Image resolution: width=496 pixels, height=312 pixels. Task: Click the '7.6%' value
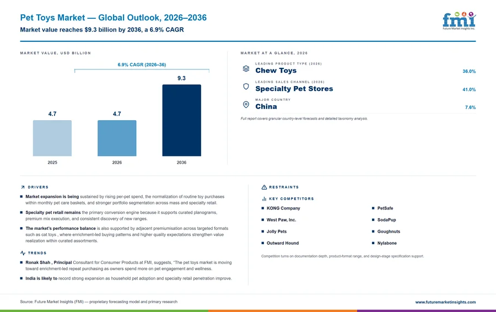(470, 107)
